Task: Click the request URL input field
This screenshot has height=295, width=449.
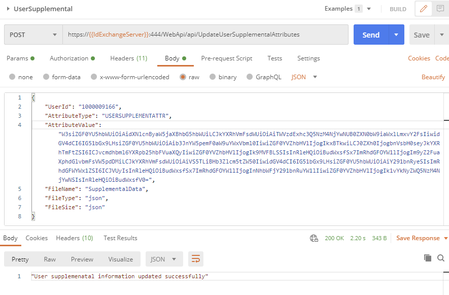Action: coord(205,35)
